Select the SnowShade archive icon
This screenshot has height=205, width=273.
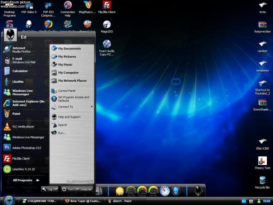click(262, 105)
